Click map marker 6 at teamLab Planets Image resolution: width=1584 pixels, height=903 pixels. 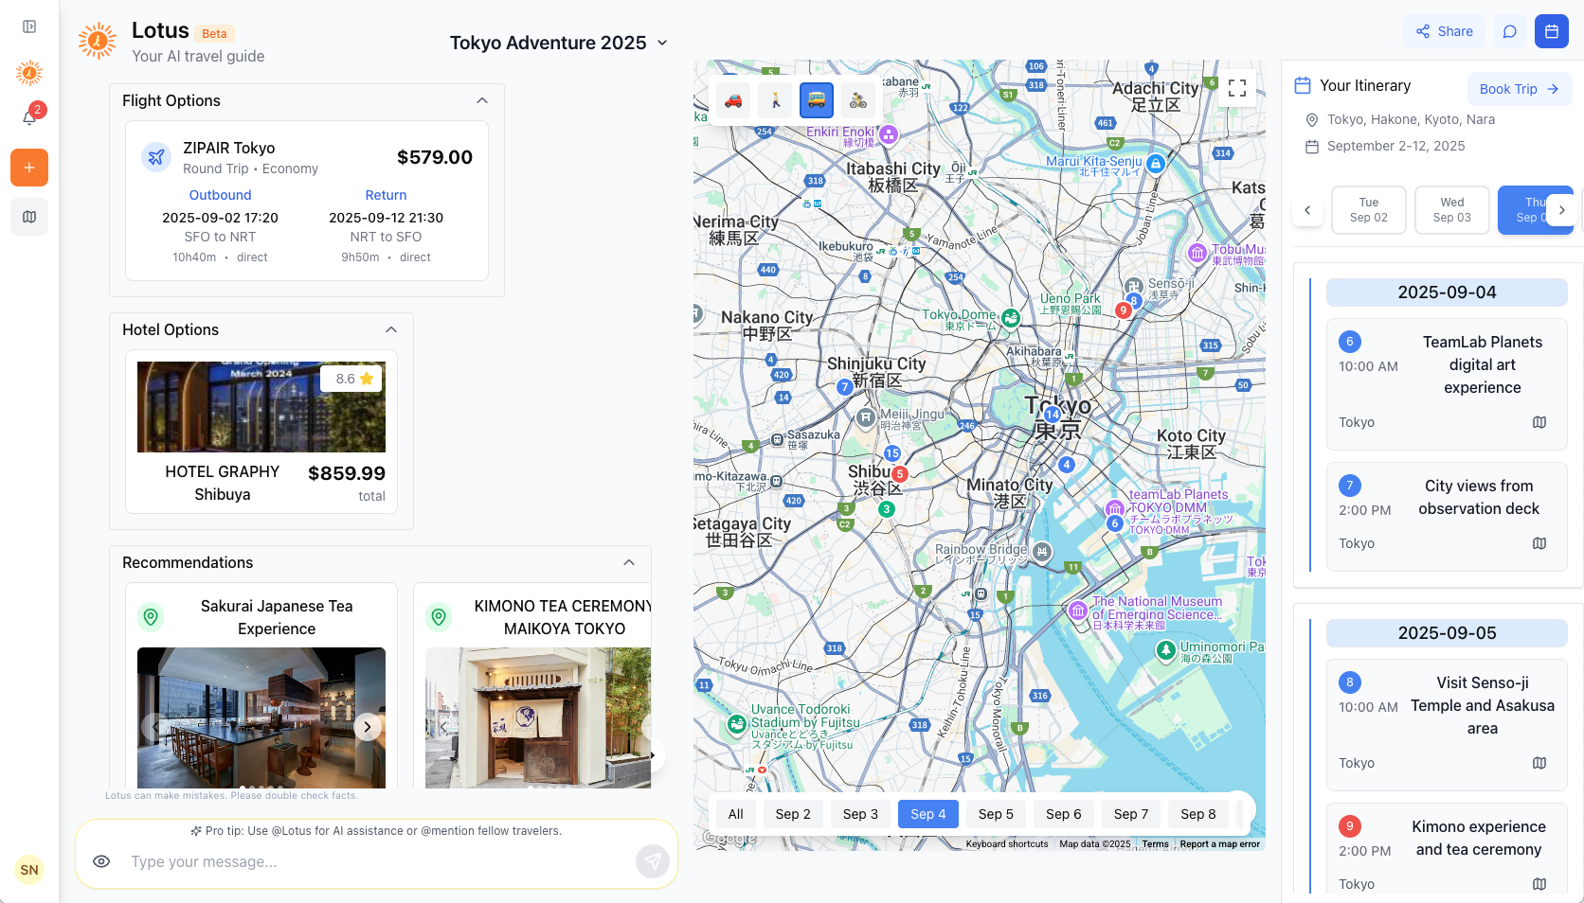(1115, 522)
